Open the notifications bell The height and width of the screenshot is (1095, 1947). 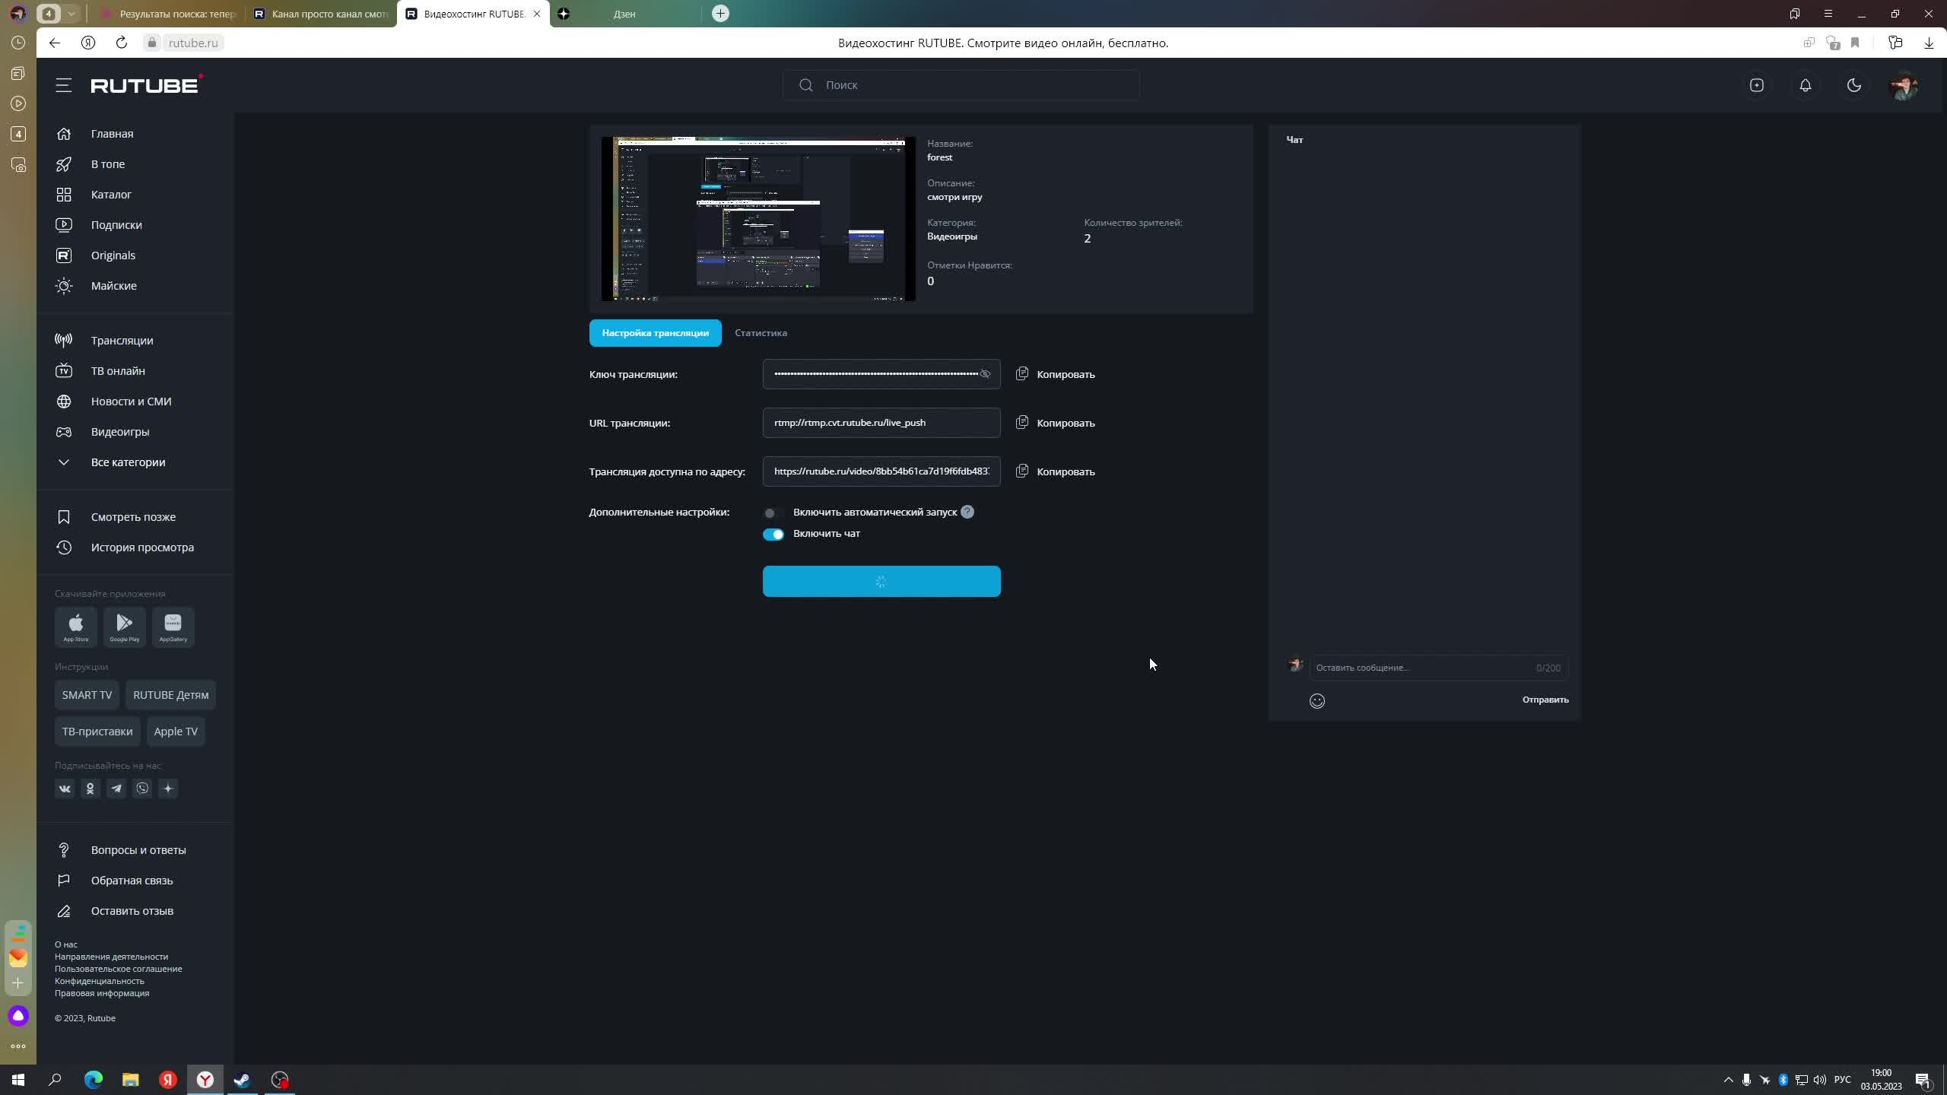tap(1805, 85)
